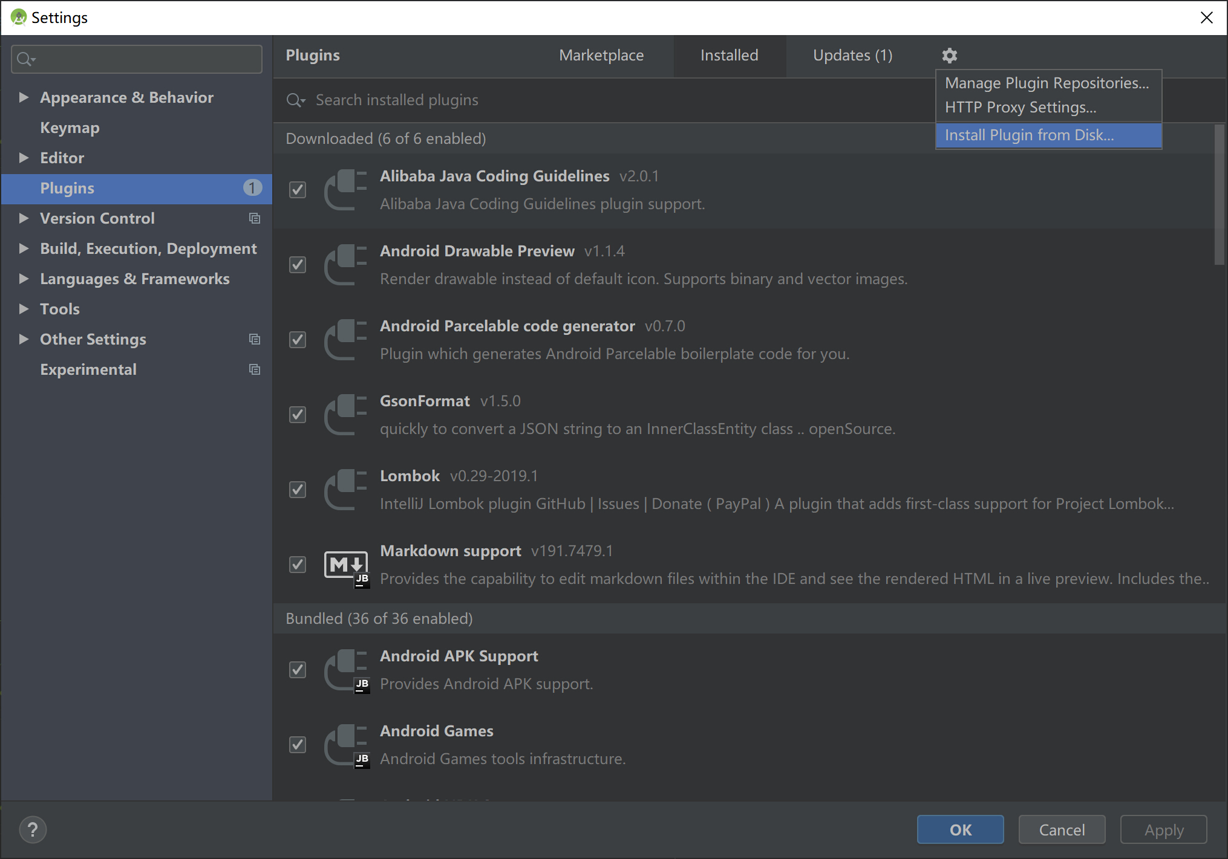Select the Installed tab
Image resolution: width=1228 pixels, height=859 pixels.
click(x=729, y=56)
